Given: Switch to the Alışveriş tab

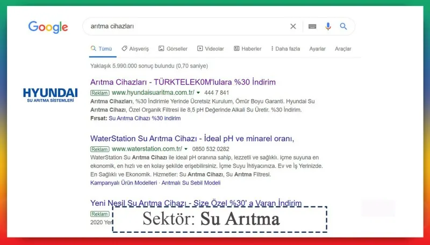Looking at the screenshot, I should tap(135, 49).
